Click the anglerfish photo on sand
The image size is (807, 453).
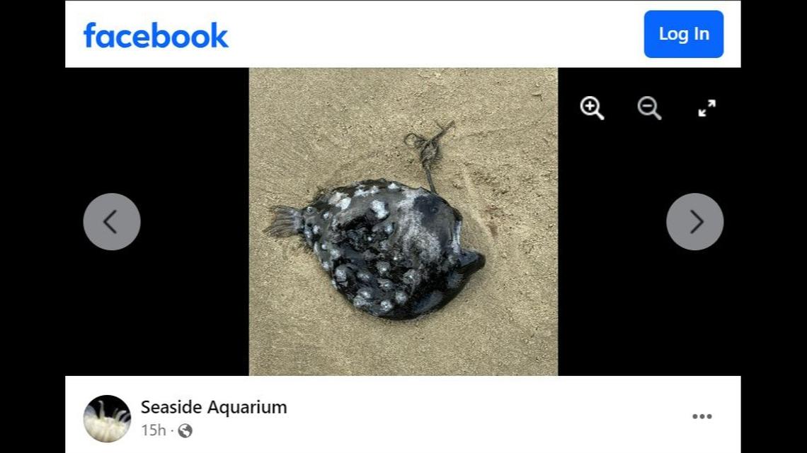(403, 221)
